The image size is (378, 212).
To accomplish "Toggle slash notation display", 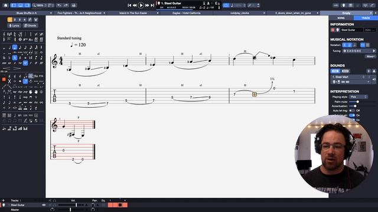I will click(354, 45).
